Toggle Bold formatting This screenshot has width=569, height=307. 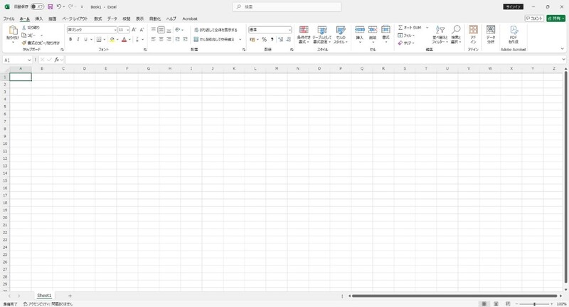[x=70, y=40]
